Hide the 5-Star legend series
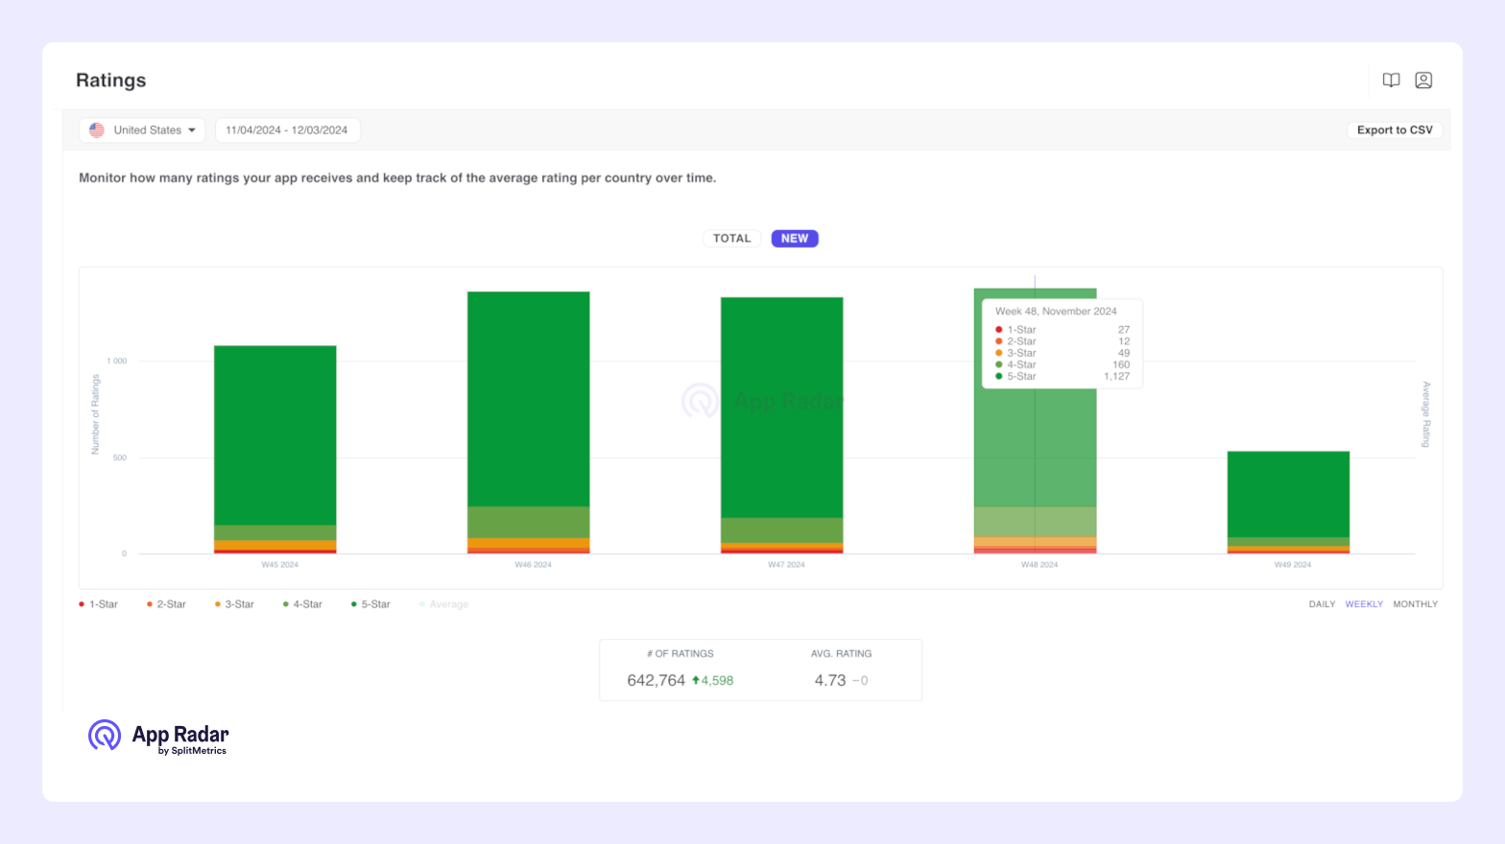This screenshot has height=844, width=1505. (x=371, y=604)
